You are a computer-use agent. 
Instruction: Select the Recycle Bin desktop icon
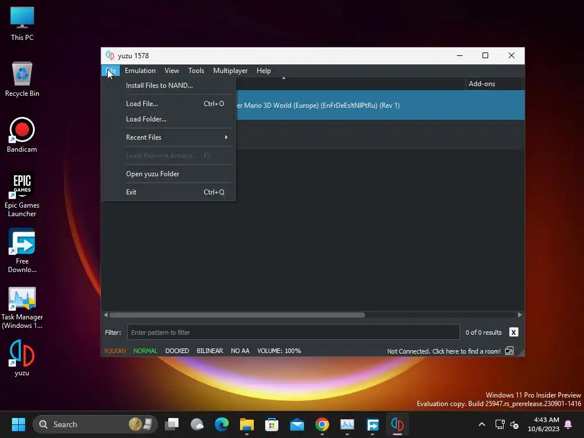pyautogui.click(x=22, y=79)
